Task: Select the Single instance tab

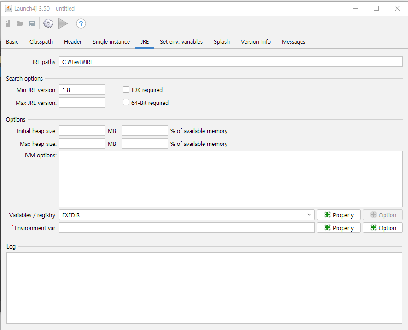Action: 111,41
